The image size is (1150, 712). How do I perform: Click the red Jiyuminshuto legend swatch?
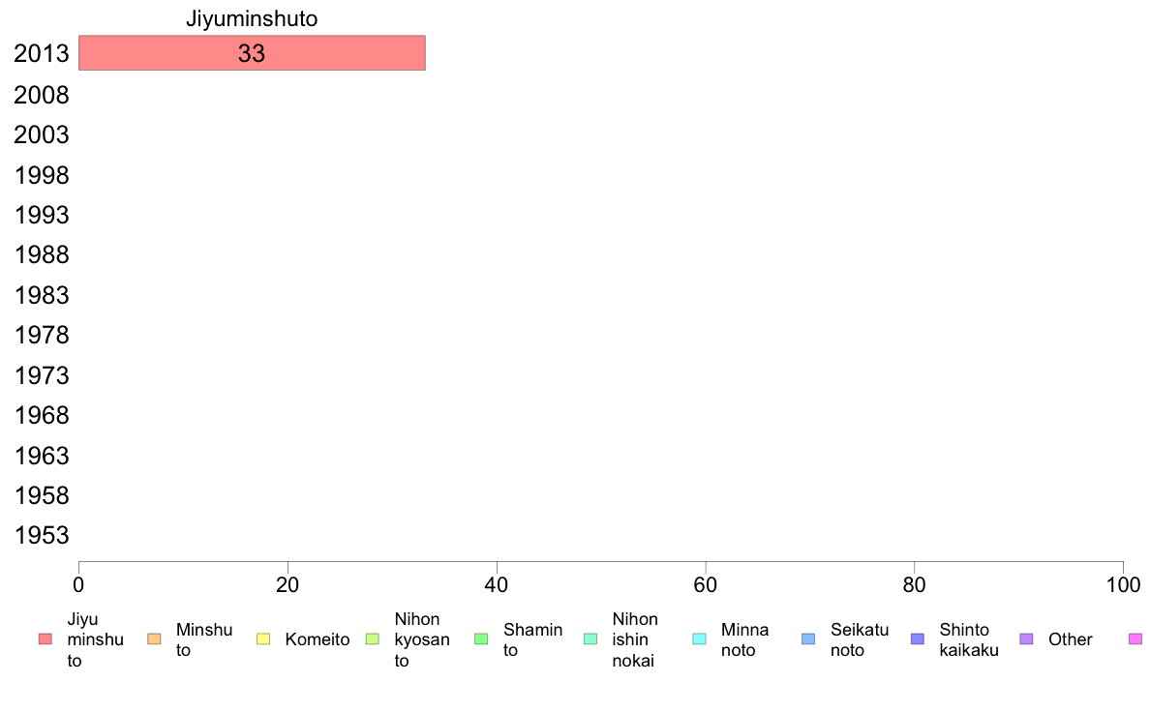pyautogui.click(x=45, y=638)
